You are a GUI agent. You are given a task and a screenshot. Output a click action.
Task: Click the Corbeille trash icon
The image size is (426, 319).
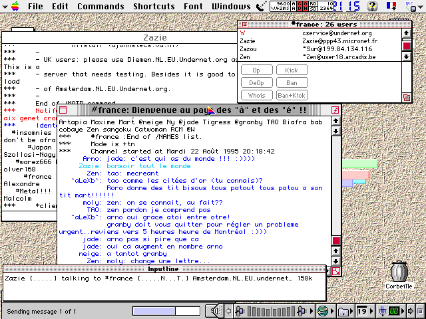pos(399,272)
